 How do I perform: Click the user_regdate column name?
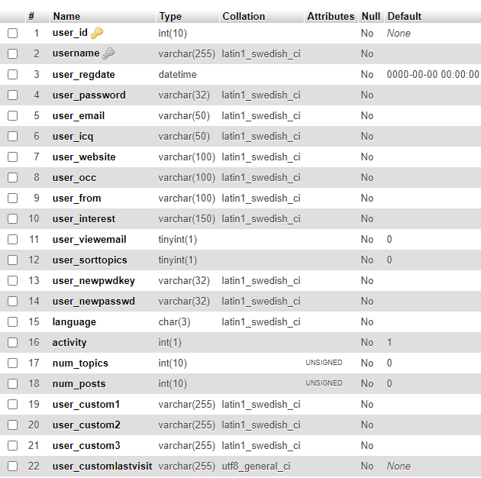(x=84, y=75)
